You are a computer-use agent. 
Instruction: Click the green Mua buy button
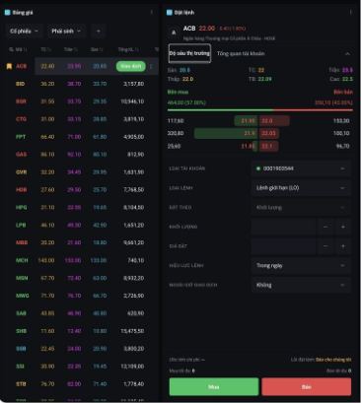pyautogui.click(x=214, y=387)
